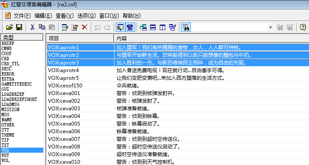This screenshot has width=309, height=165.
Task: Click the Undo arrow icon
Action: 97,27
